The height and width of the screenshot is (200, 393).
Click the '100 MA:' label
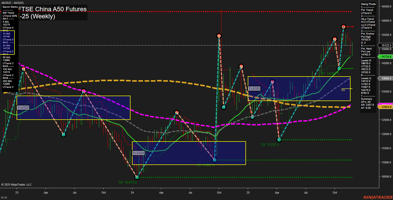coord(8,69)
